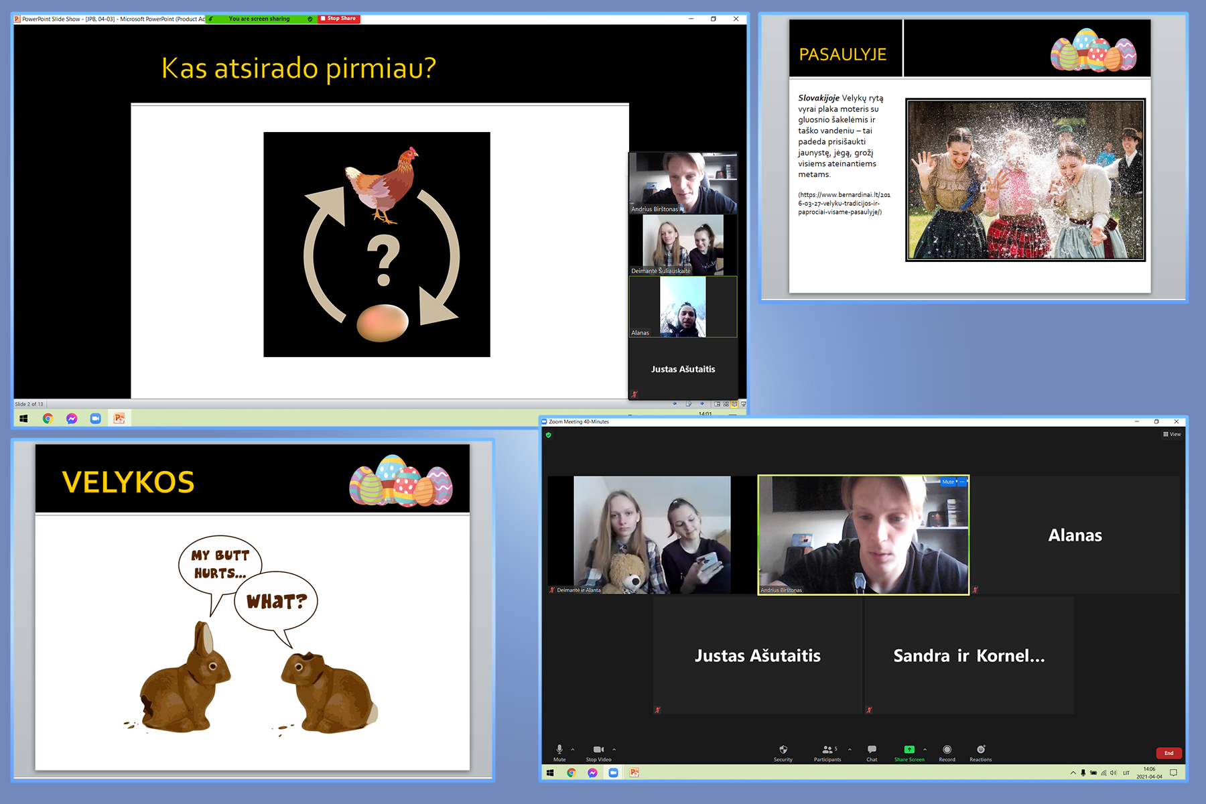
Task: Click blue Mute on Andrius Birštonas video tile
Action: (x=948, y=482)
